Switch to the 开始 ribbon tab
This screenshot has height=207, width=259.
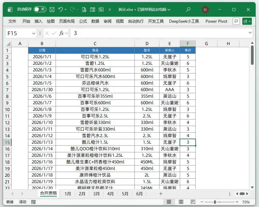(x=26, y=21)
